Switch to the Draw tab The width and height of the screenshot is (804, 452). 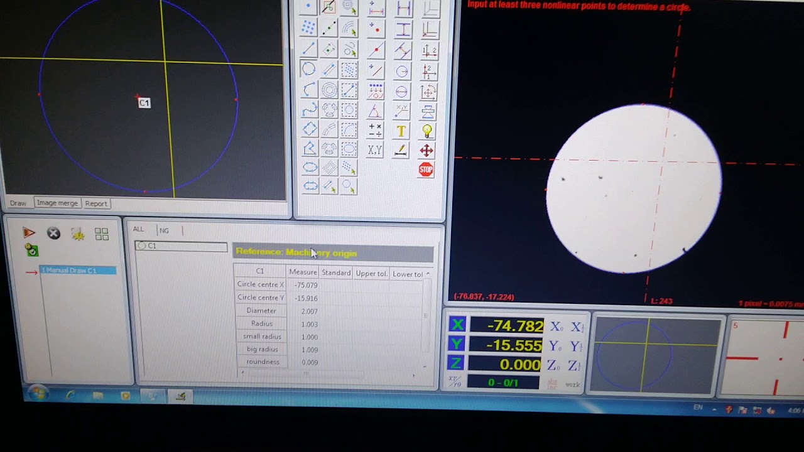click(18, 203)
